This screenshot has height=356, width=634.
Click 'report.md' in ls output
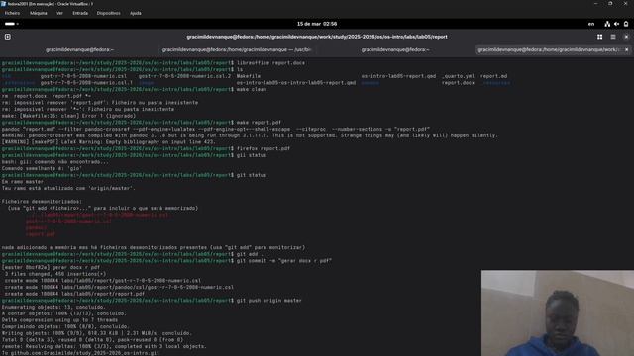[x=493, y=76]
